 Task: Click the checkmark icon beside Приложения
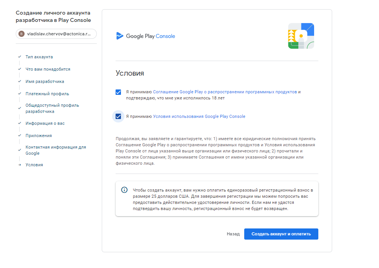[19, 136]
